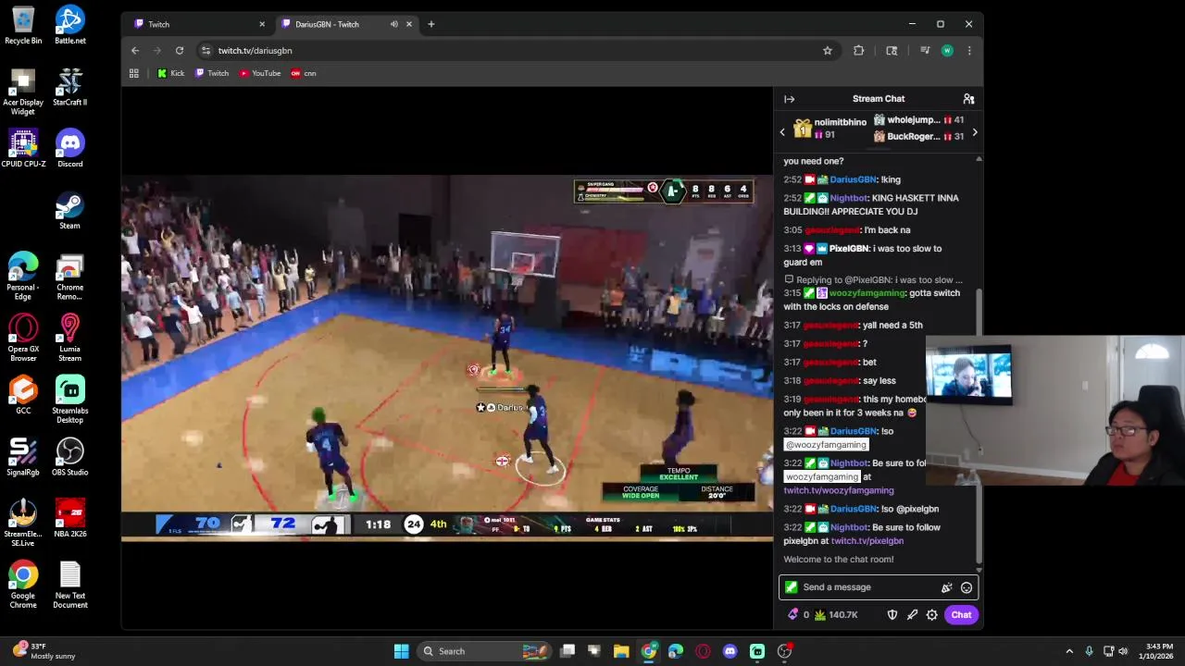1185x666 pixels.
Task: Open the twitch.tv/woozyfamgaming link
Action: [x=839, y=490]
